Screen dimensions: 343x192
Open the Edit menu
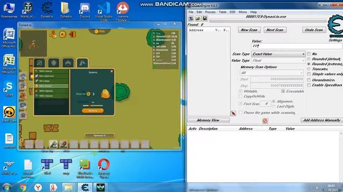coord(199,12)
